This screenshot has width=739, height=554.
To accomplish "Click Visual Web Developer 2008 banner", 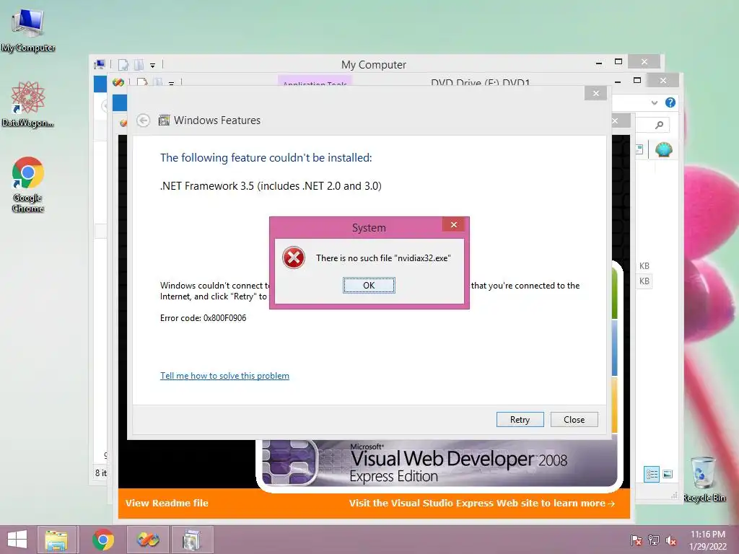I will [x=438, y=464].
